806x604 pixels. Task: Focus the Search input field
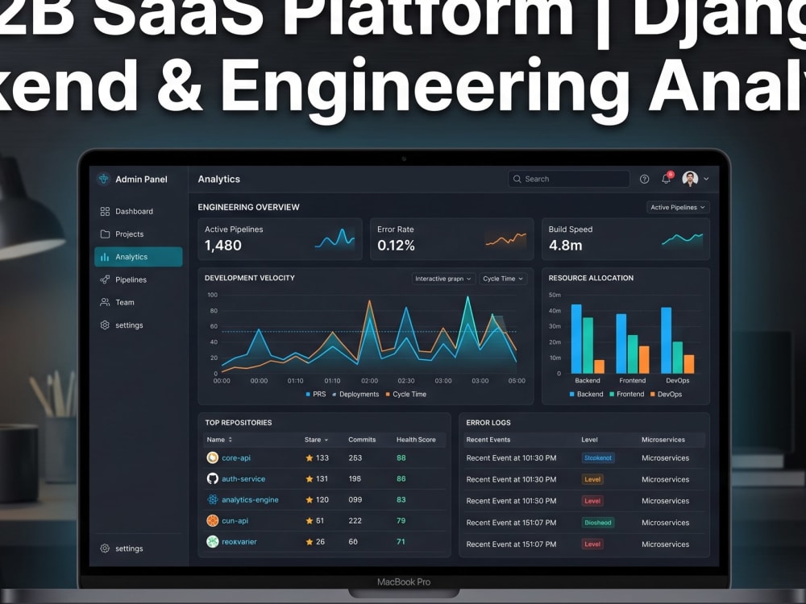(569, 179)
